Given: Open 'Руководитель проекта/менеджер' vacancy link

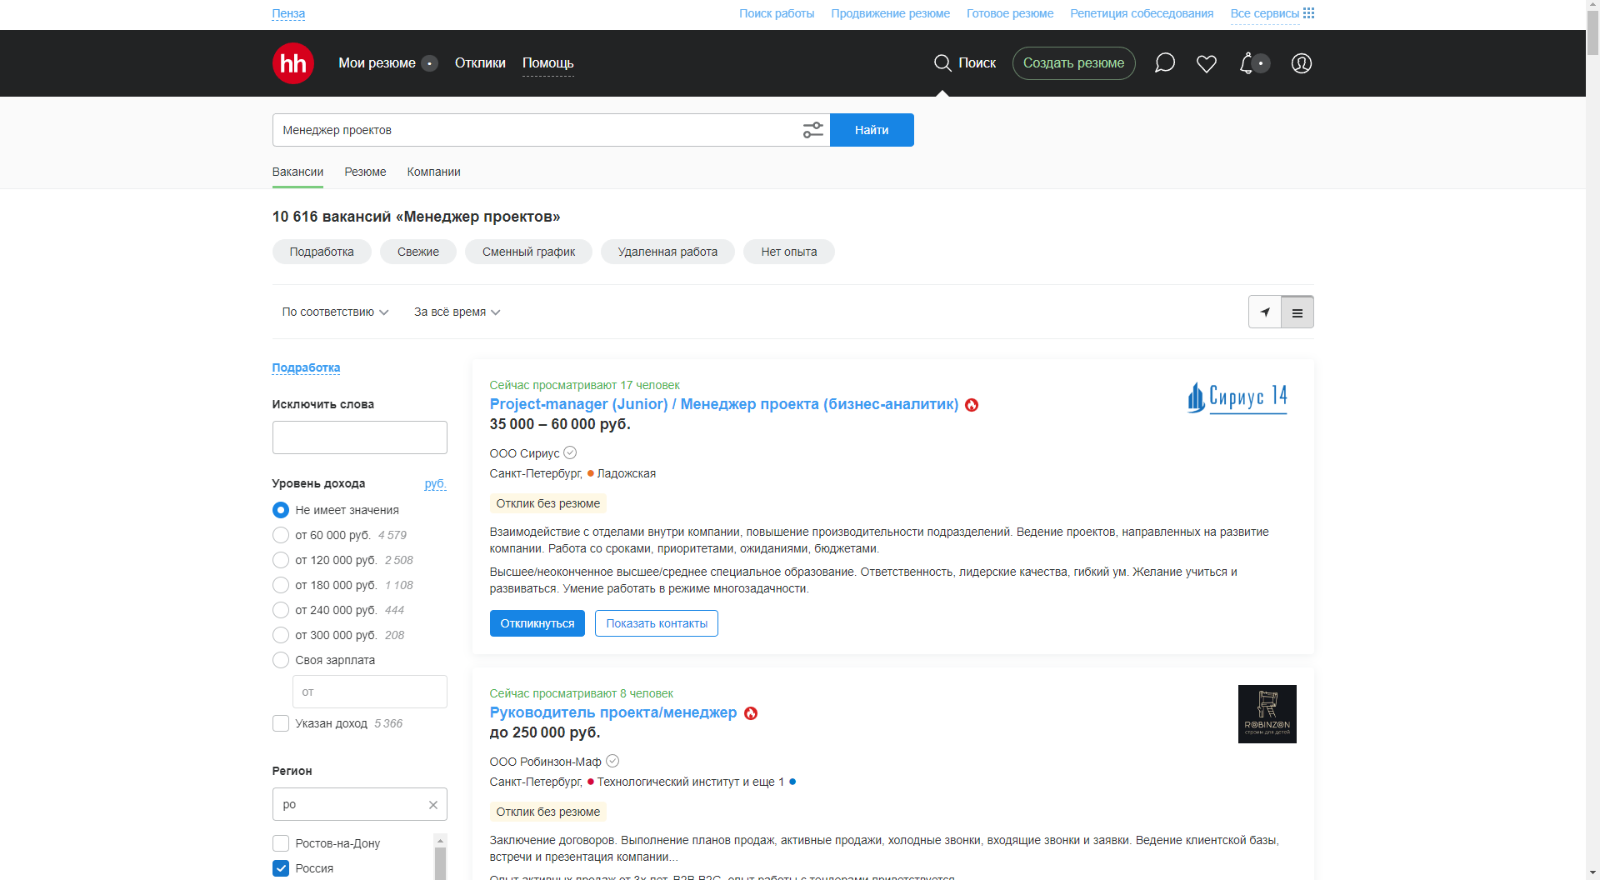Looking at the screenshot, I should tap(613, 712).
